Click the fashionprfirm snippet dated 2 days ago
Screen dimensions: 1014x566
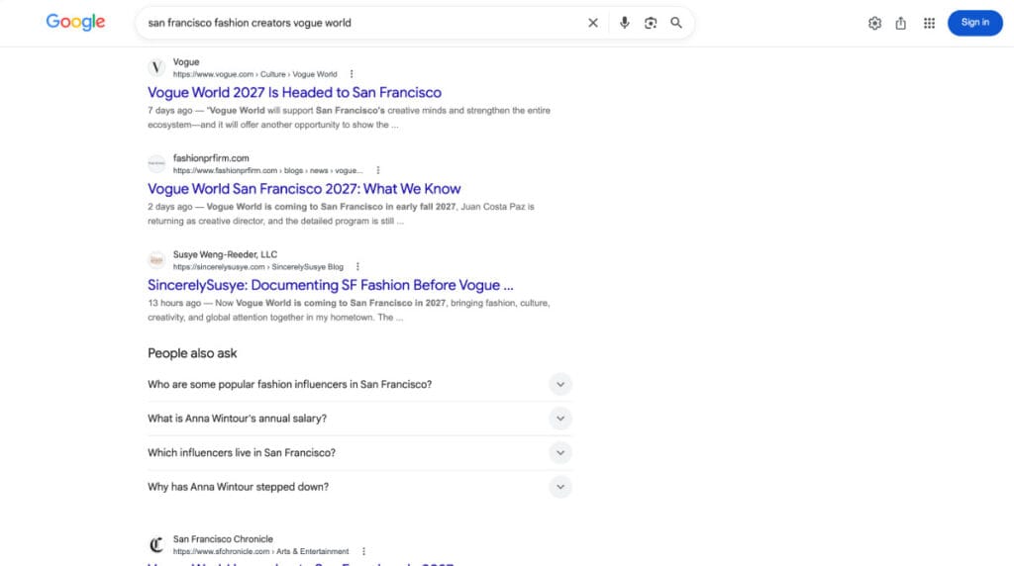coord(341,214)
